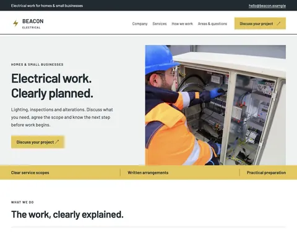Click the HOMES & SMALL BUSINESSES label
The image size is (297, 233).
pos(37,65)
